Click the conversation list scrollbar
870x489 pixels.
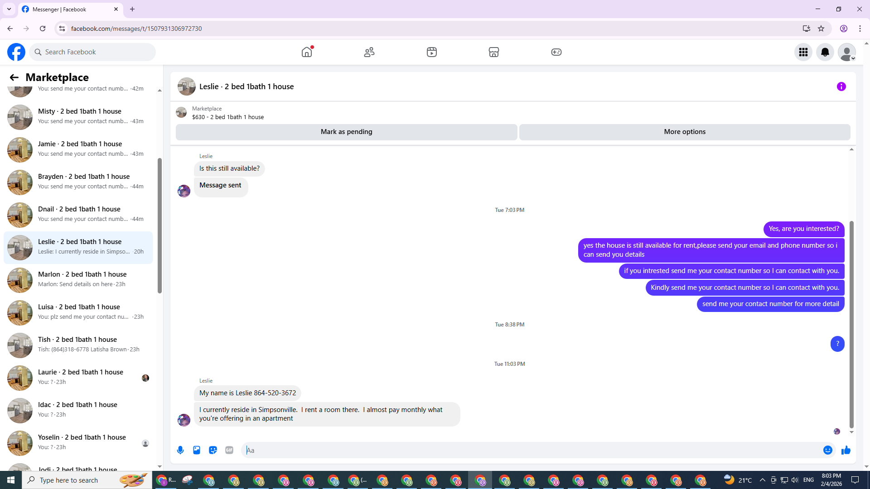pos(159,226)
